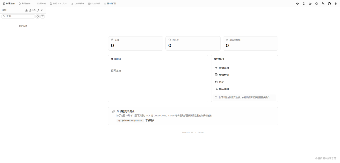Click the sparkle icon on 数据库类型 card

pyautogui.click(x=227, y=40)
